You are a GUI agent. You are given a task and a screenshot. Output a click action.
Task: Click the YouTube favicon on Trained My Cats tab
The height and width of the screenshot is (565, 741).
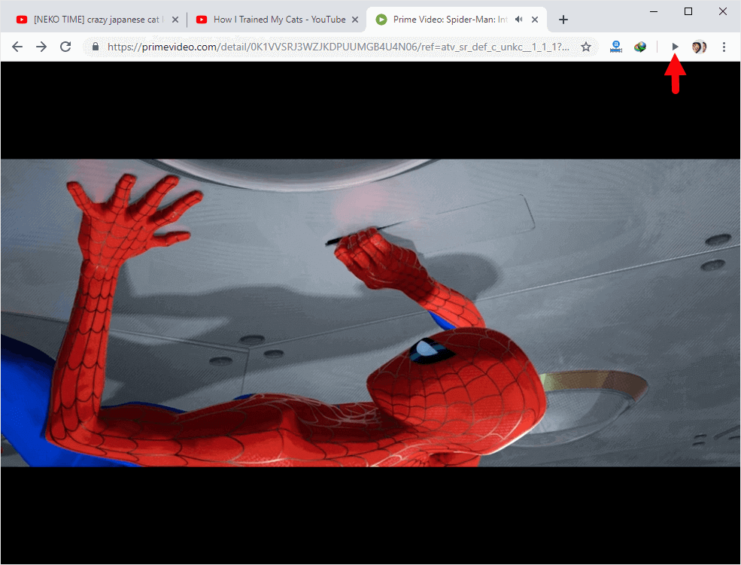(202, 20)
